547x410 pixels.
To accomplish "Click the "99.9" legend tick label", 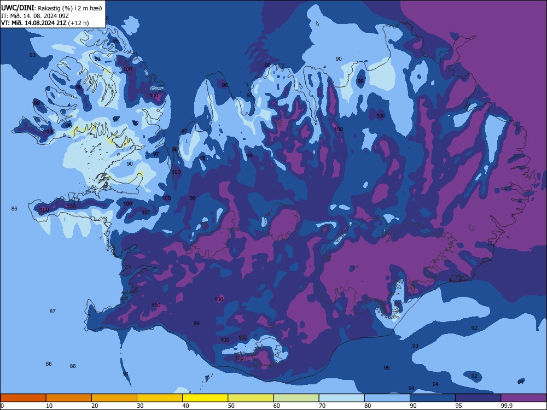I will 507,406.
